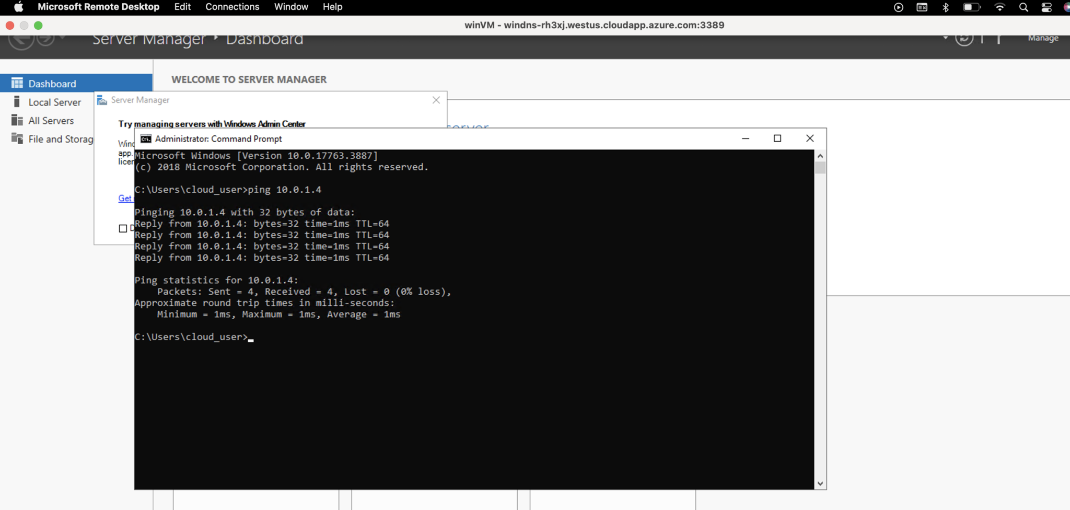Click the Wi-Fi icon in the menu bar

[1001, 7]
